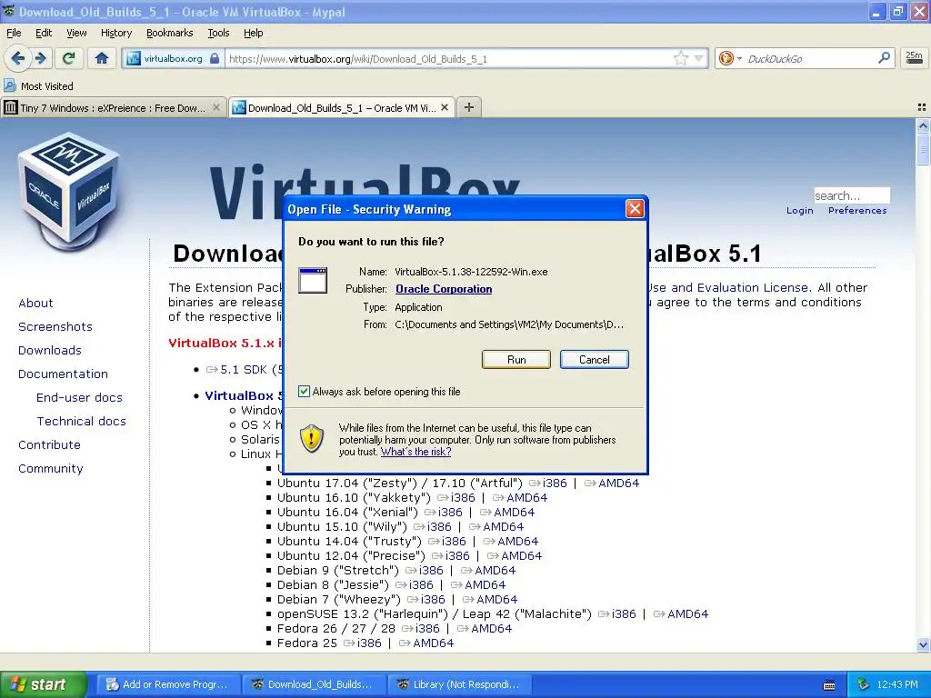
Task: Click the Windows Start button
Action: tap(43, 684)
